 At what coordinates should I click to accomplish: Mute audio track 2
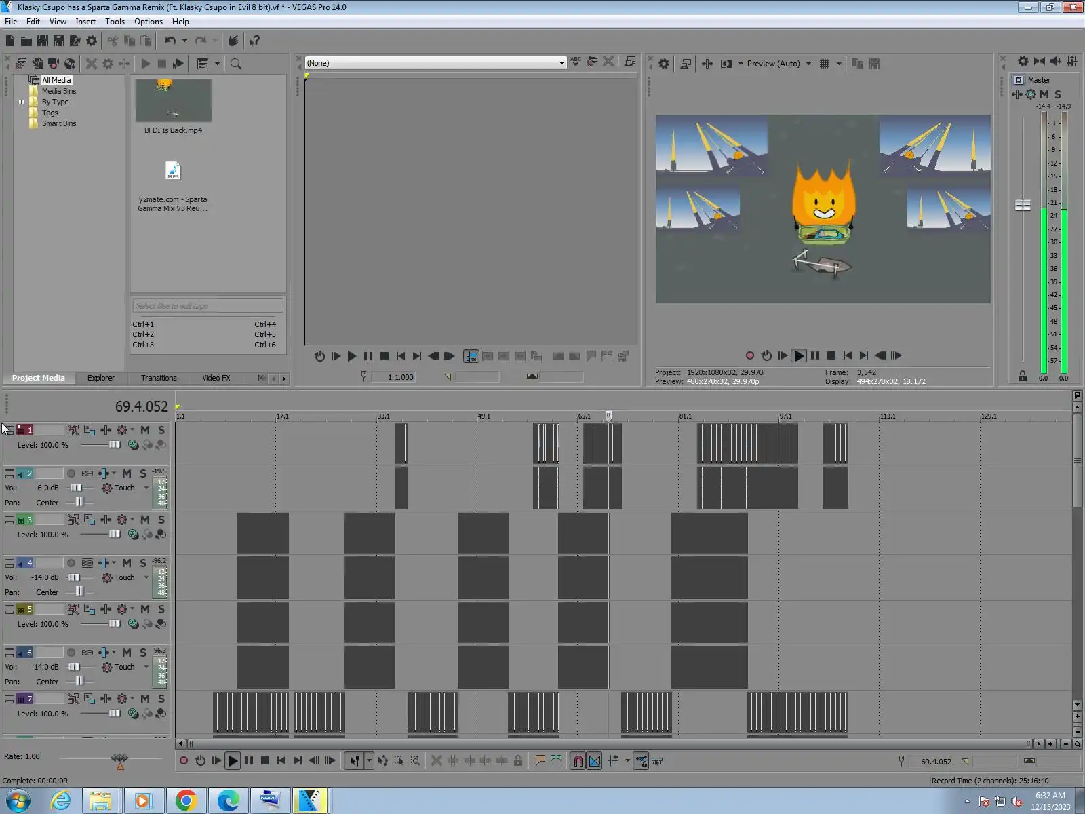coord(127,473)
